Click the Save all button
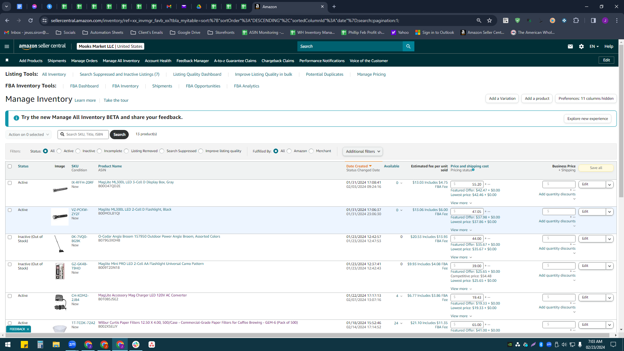The width and height of the screenshot is (624, 351). tap(596, 168)
